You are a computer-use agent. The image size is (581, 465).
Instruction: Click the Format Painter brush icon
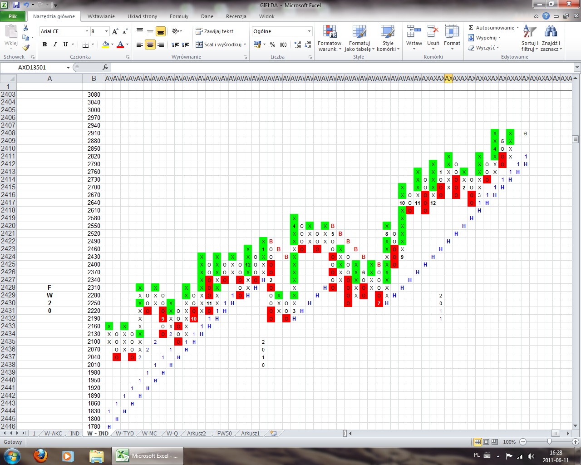[x=26, y=47]
